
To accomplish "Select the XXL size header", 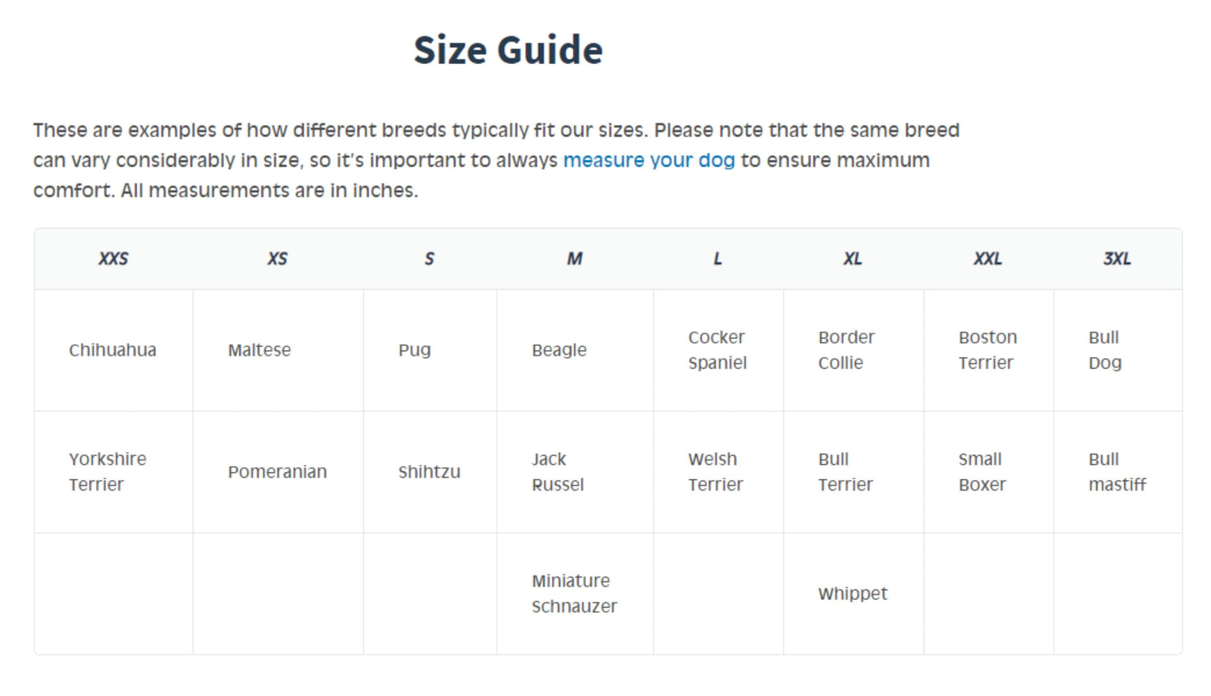I will [988, 259].
